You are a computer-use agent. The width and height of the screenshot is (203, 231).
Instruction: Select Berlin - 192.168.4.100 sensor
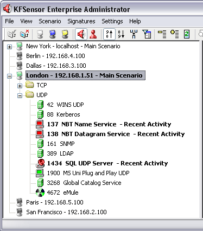coord(55,56)
